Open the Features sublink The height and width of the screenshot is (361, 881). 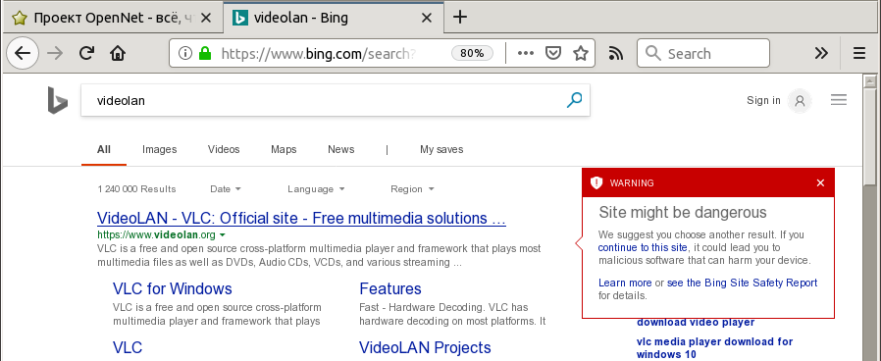pos(390,288)
